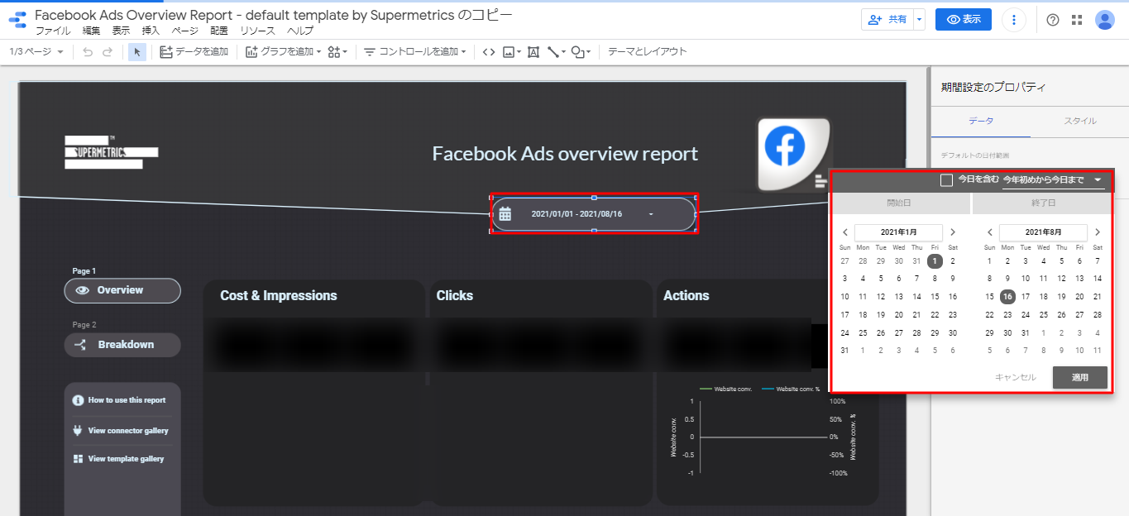Select the Actions section heading
Image resolution: width=1129 pixels, height=516 pixels.
pyautogui.click(x=686, y=295)
